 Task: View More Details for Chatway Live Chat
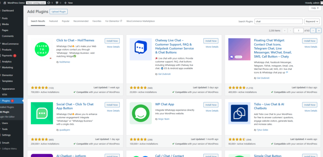(212, 47)
